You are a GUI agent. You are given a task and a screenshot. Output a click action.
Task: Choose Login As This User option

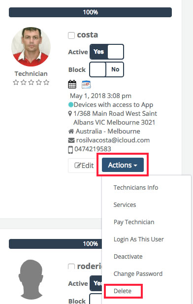(139, 239)
